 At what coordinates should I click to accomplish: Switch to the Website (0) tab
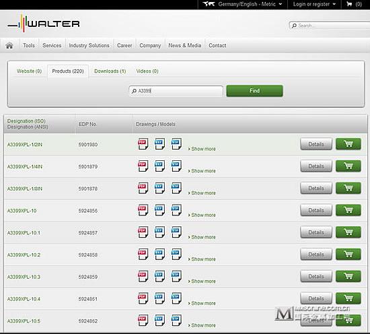point(29,71)
